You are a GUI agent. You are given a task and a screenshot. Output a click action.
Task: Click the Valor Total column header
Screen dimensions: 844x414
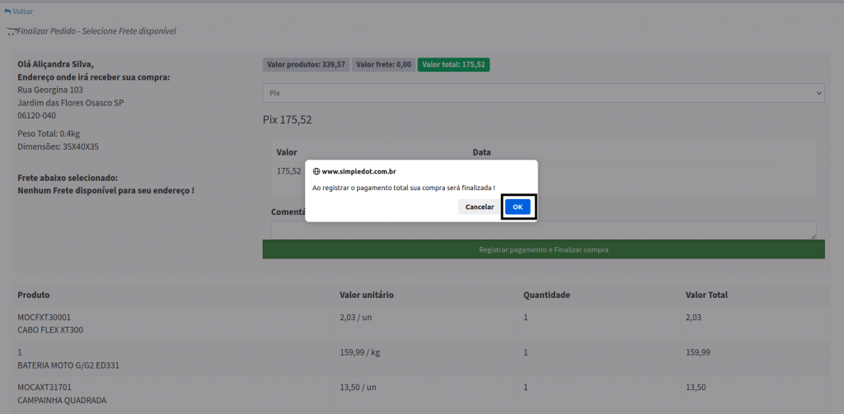click(x=706, y=295)
